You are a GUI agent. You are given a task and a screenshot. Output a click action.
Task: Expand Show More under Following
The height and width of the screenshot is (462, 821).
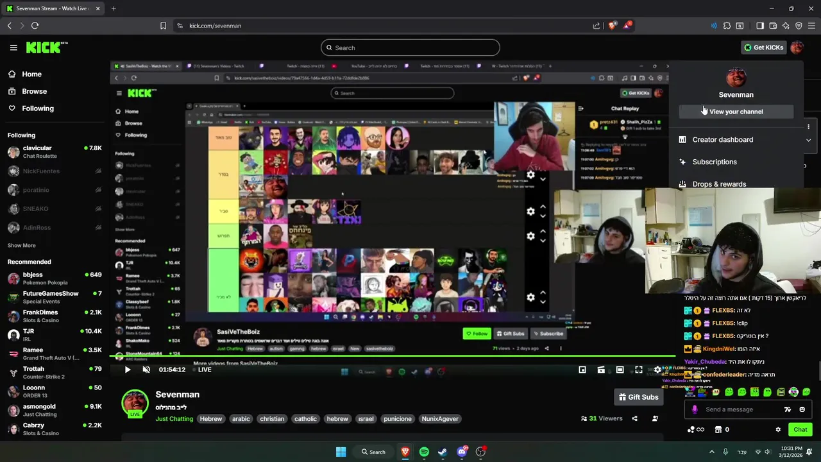pyautogui.click(x=21, y=245)
